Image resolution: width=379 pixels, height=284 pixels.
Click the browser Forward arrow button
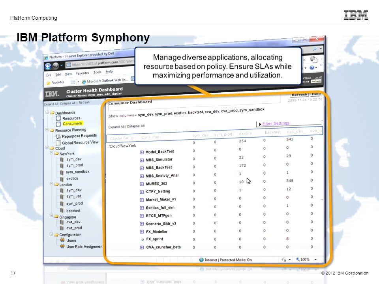tap(56, 66)
